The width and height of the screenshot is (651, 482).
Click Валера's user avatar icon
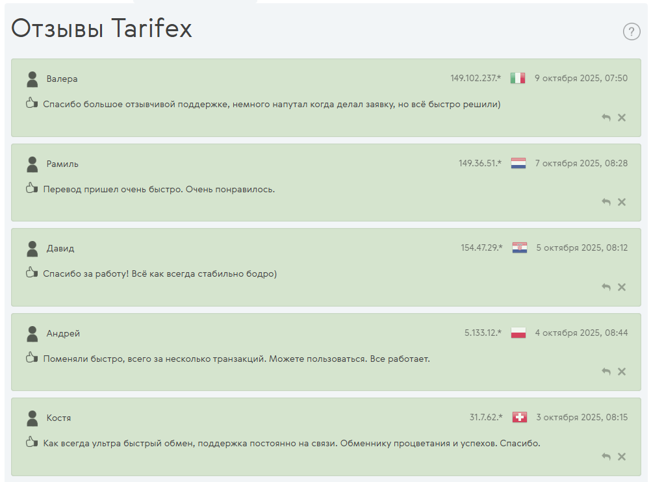[x=32, y=79]
